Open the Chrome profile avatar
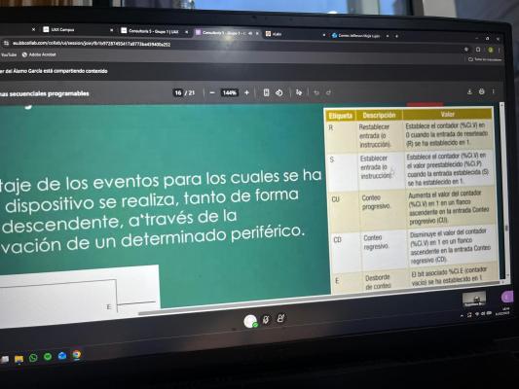 click(x=490, y=50)
